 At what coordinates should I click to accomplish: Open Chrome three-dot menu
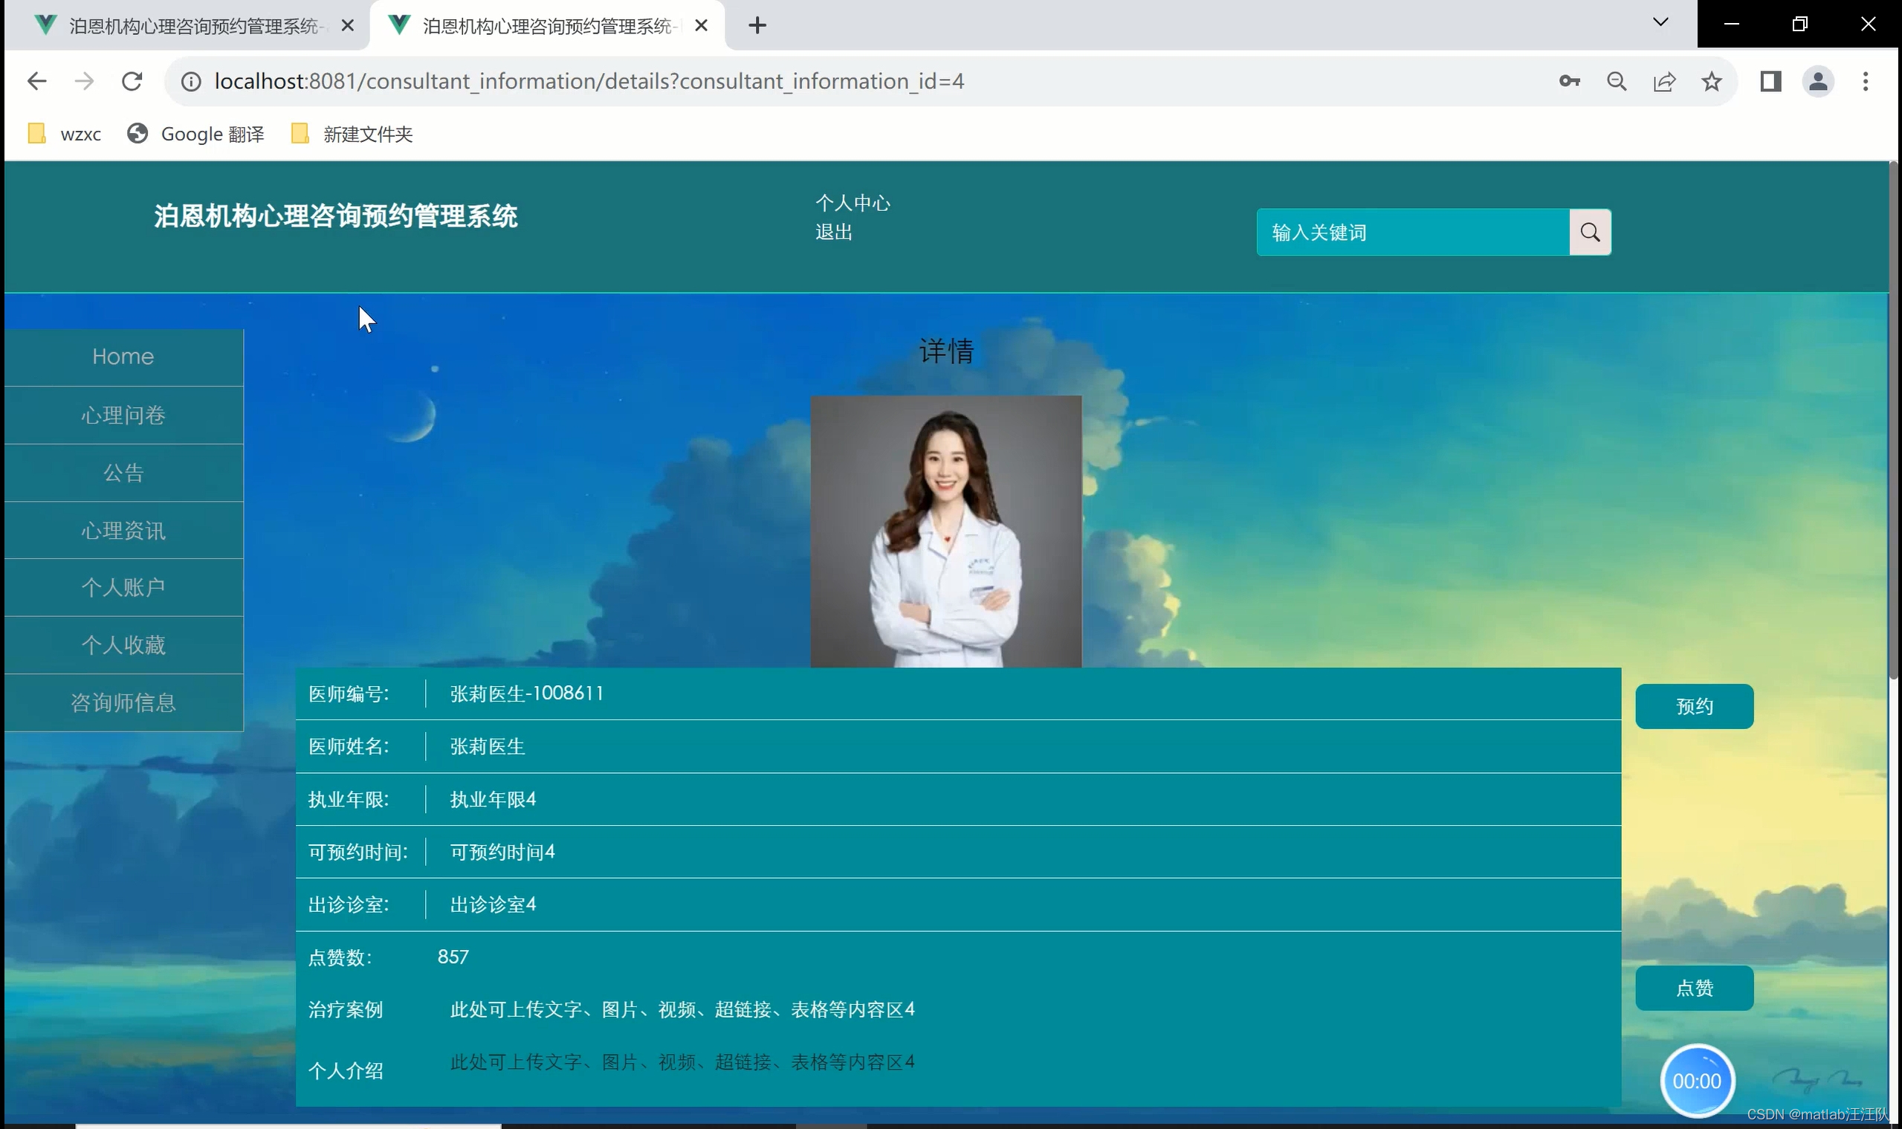pos(1865,82)
